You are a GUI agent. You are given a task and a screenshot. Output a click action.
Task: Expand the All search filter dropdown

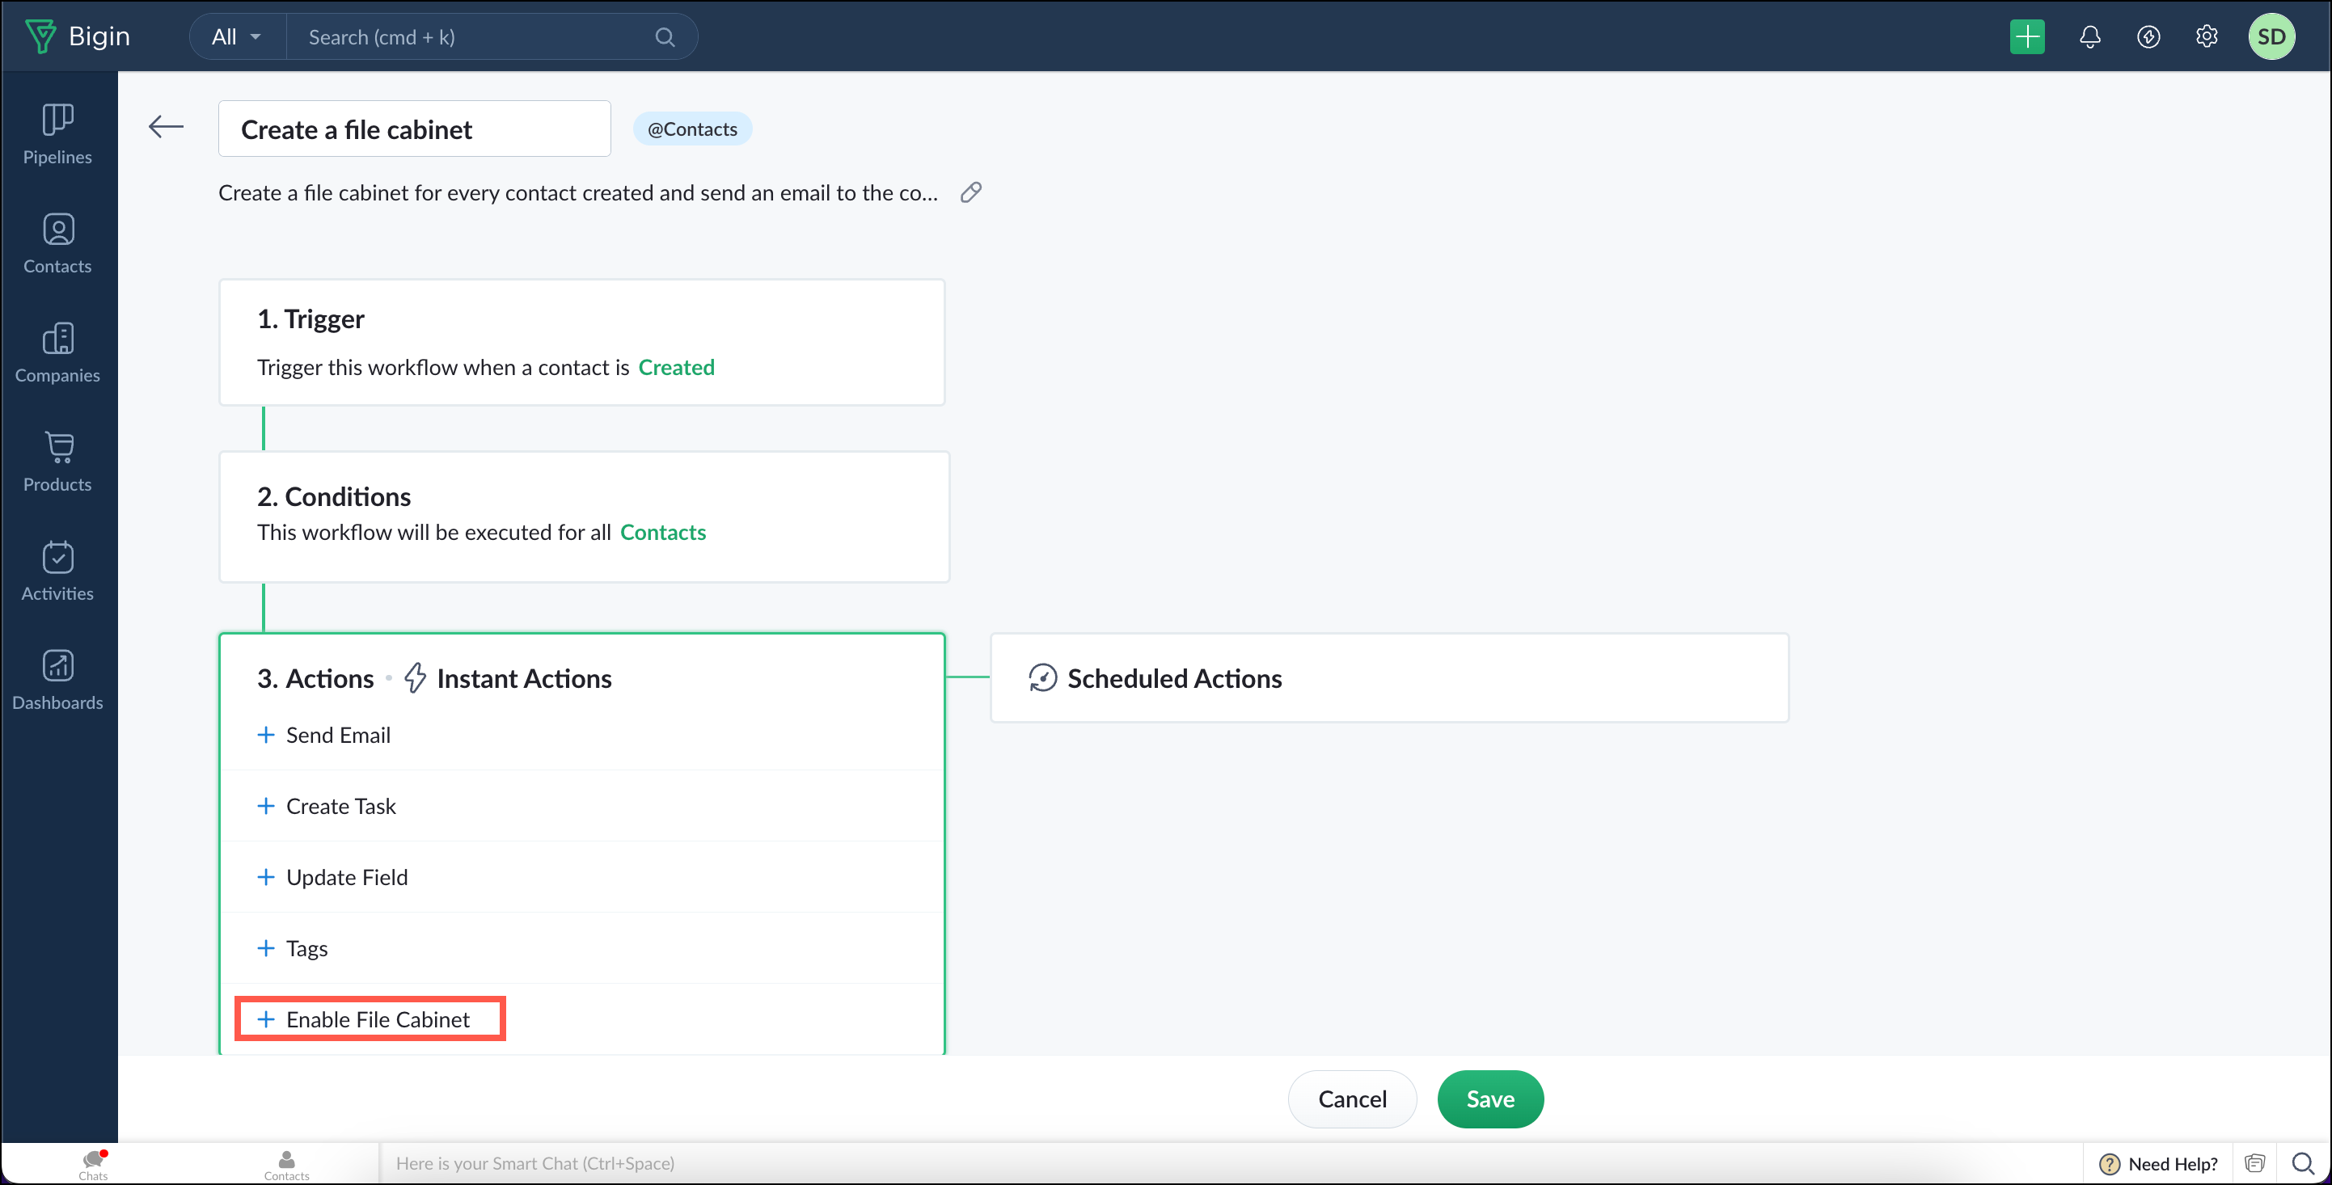[236, 37]
